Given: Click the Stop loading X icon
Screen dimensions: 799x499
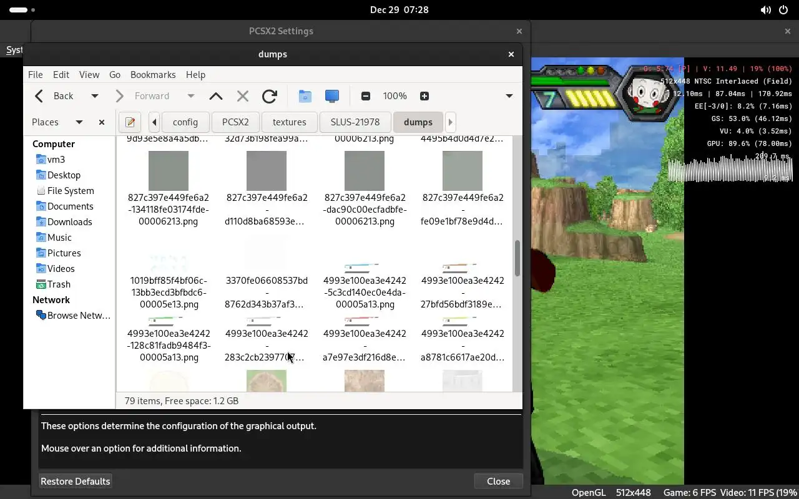Looking at the screenshot, I should click(243, 96).
